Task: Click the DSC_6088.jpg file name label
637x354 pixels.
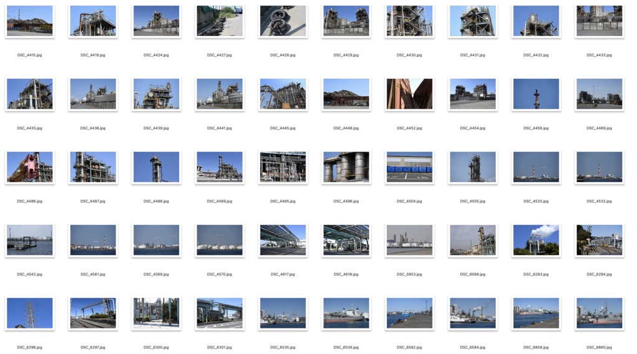Action: [473, 275]
